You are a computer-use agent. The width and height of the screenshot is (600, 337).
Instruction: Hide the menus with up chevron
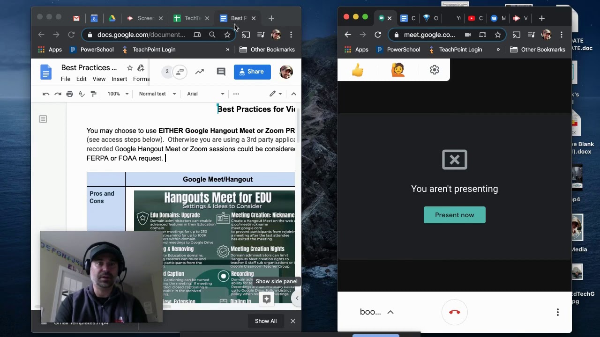[294, 94]
